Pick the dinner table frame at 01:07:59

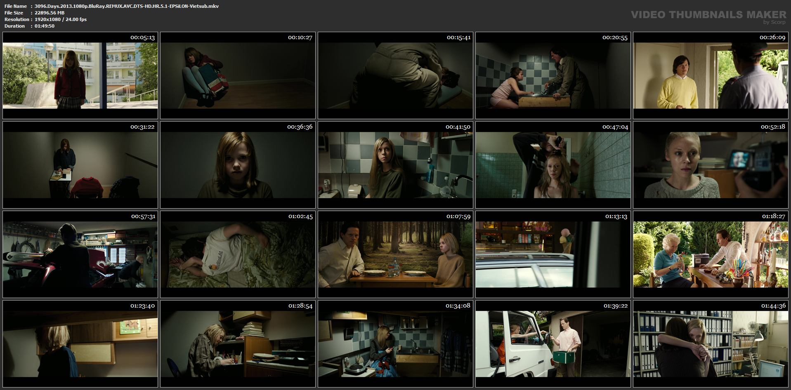click(395, 254)
